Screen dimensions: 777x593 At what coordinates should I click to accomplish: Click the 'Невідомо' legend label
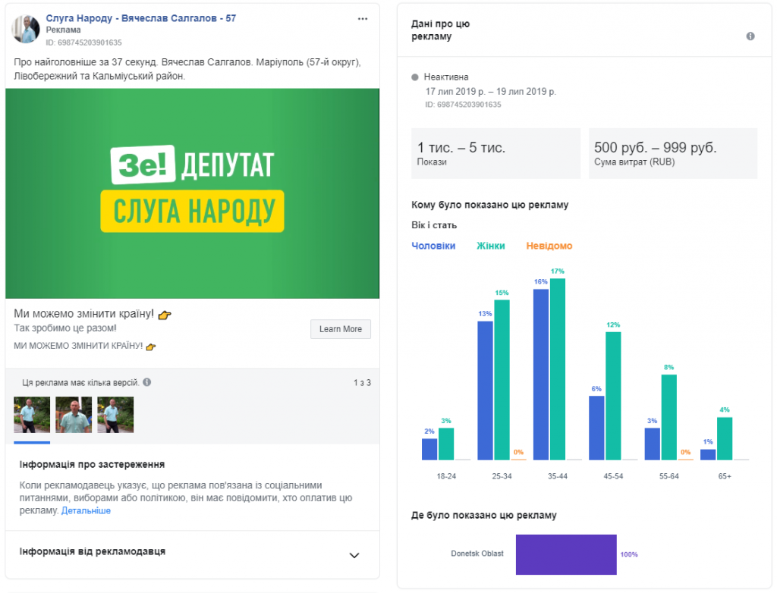[x=549, y=246]
